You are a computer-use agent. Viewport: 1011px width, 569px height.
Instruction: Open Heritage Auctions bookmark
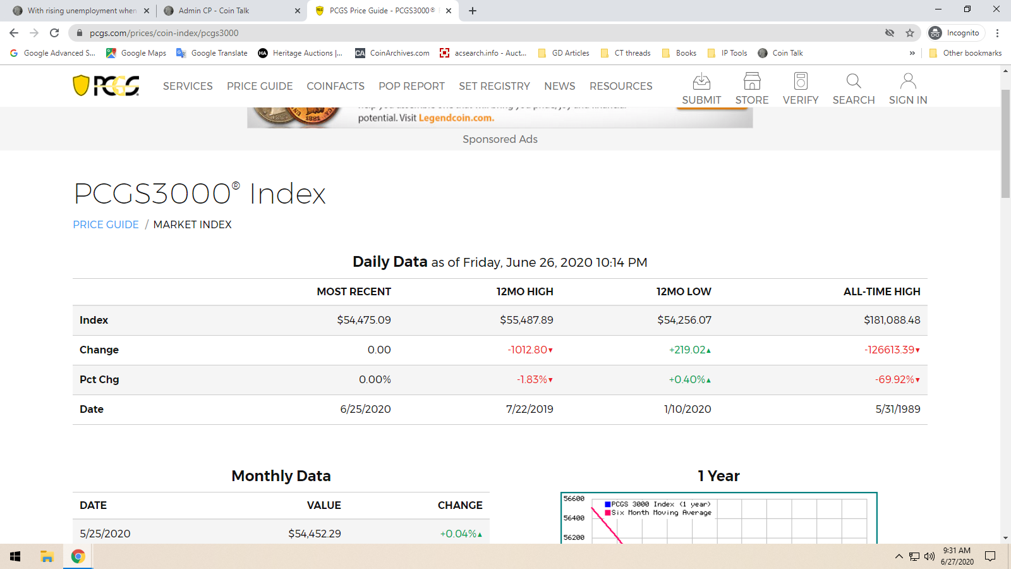coord(300,53)
